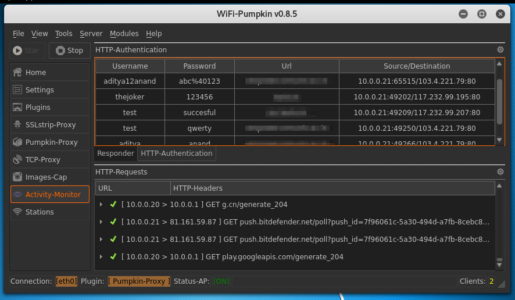Select the thejoker username cell
This screenshot has height=300, width=515.
point(130,97)
